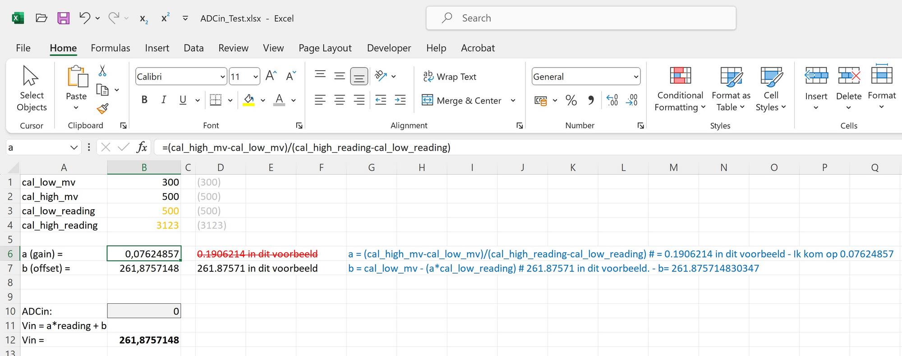Viewport: 902px width, 356px height.
Task: Set vertical Top Align
Action: click(x=320, y=76)
